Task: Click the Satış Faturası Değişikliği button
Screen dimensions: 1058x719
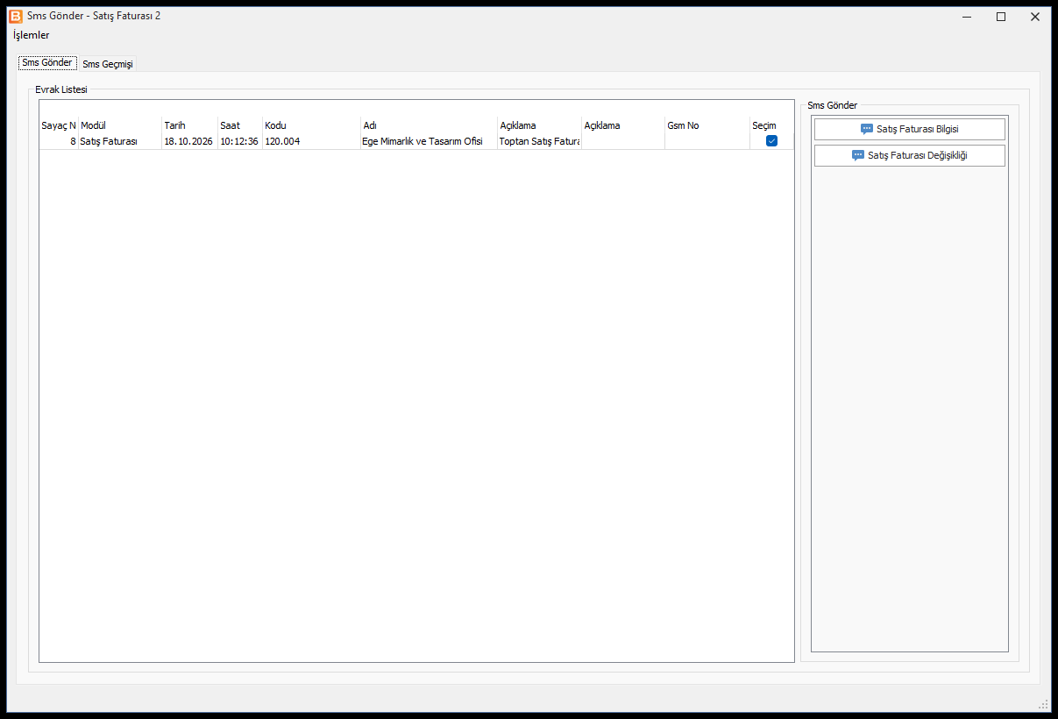Action: pos(910,155)
